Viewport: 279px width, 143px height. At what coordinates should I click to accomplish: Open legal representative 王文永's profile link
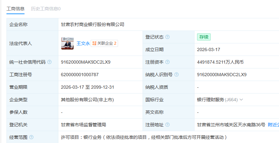click(83, 43)
